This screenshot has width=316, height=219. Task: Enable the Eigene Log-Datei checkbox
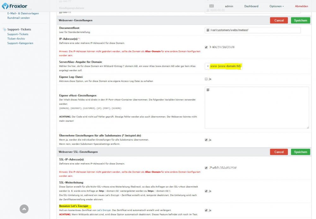[x=206, y=79]
